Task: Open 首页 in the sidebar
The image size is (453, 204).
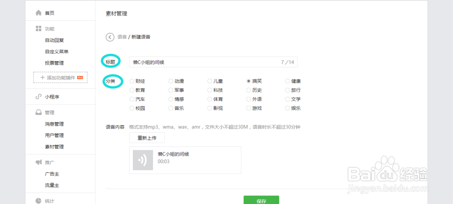Action: [x=50, y=13]
